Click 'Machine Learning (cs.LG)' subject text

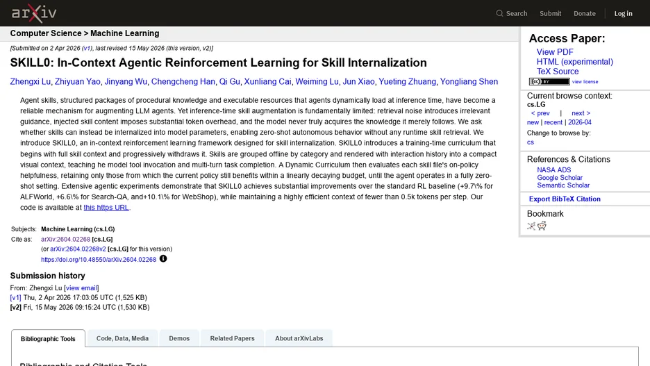point(78,228)
